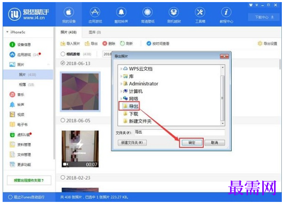Expand the 网络 tree node arrow
The image size is (286, 204).
coord(121,98)
